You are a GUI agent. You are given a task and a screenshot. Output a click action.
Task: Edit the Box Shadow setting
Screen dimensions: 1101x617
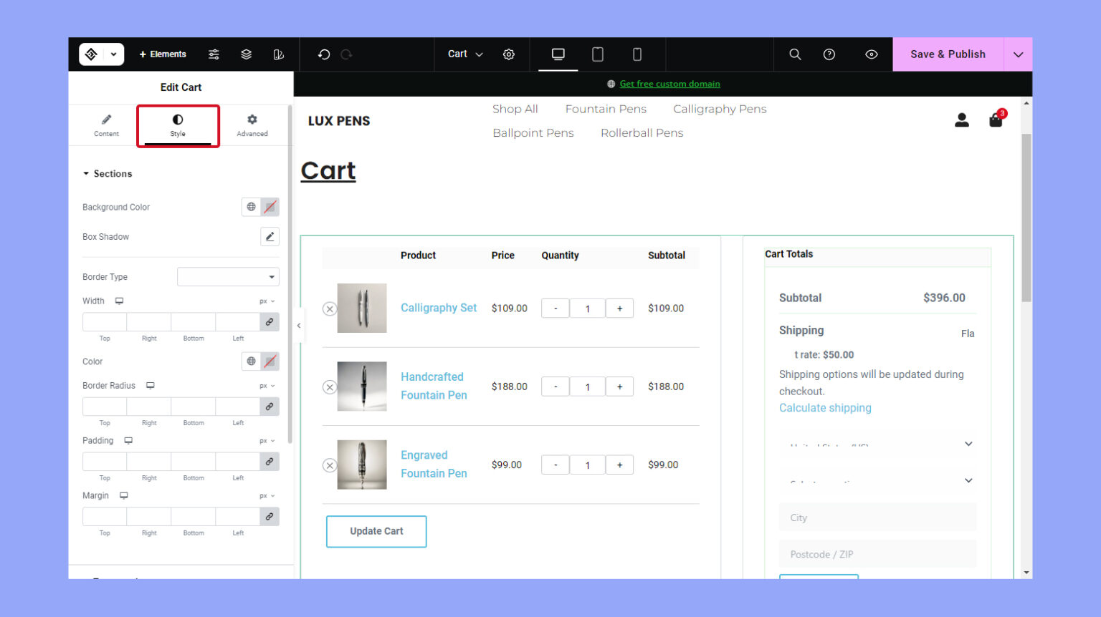tap(270, 236)
